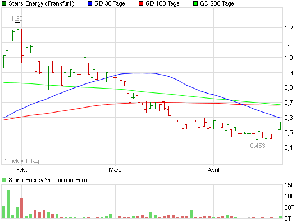The image size is (306, 223).
Task: Click the green GD 200 Tage swatch
Action: 195,3
